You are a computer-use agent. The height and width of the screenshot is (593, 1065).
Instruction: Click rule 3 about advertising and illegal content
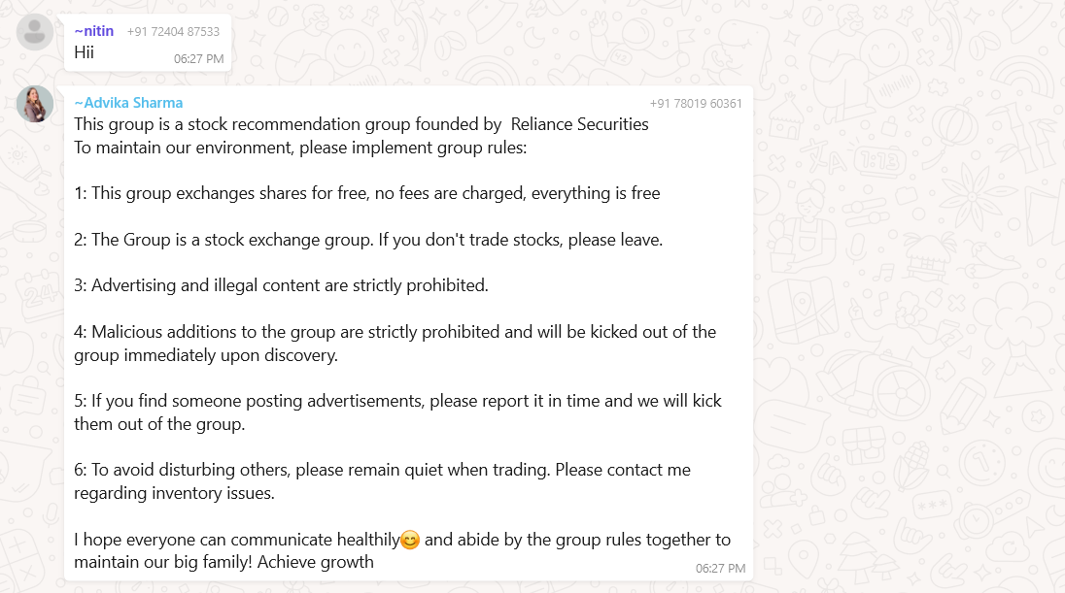[281, 285]
